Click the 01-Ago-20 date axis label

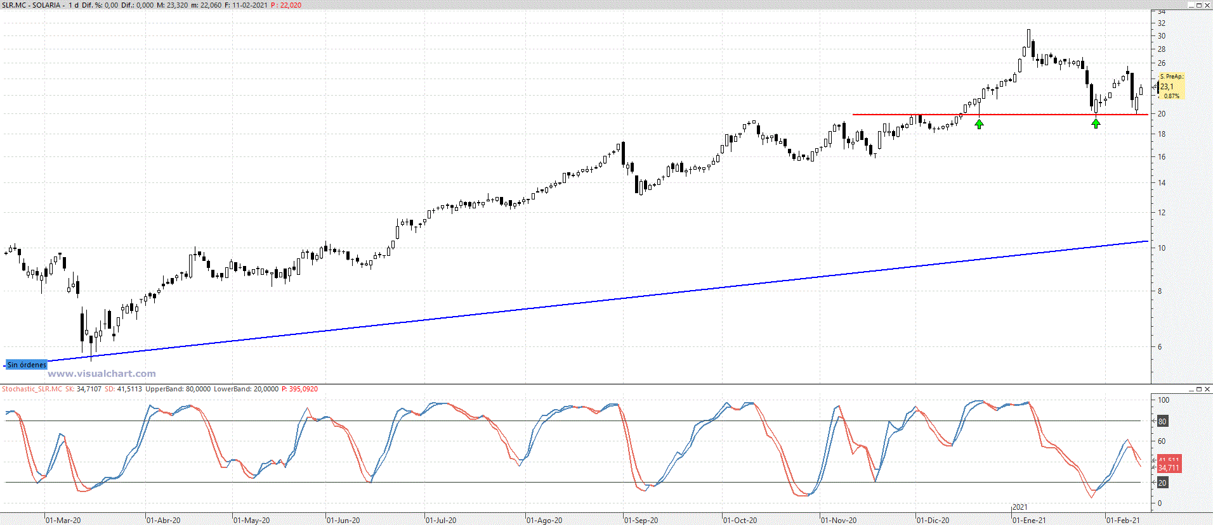tap(544, 521)
